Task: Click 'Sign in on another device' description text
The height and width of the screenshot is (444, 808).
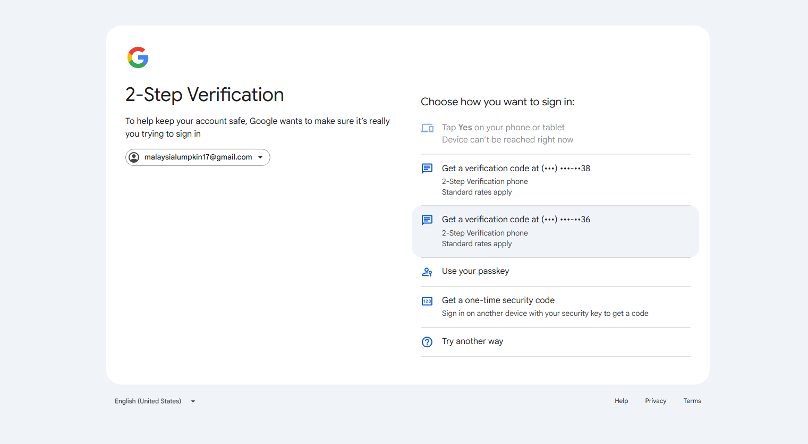Action: (545, 313)
